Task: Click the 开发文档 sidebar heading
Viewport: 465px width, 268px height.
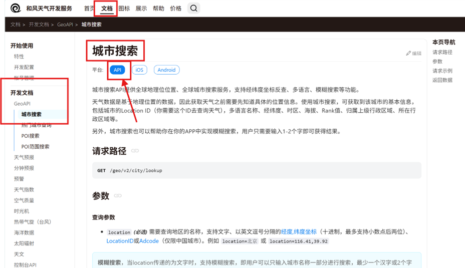Action: (22, 93)
